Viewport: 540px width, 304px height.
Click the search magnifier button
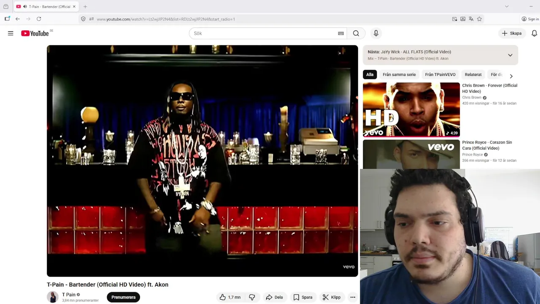click(x=356, y=33)
